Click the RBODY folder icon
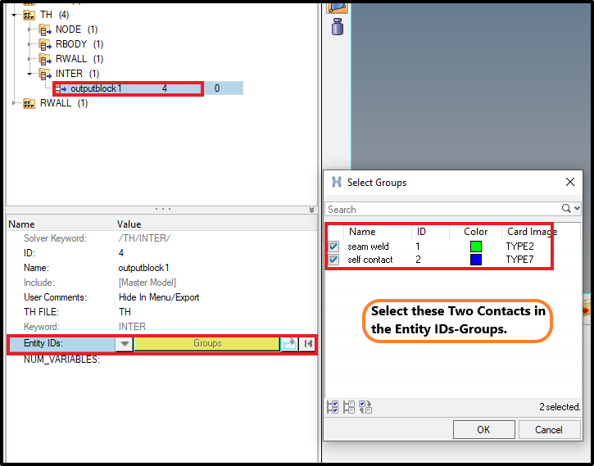The image size is (594, 466). [x=45, y=44]
